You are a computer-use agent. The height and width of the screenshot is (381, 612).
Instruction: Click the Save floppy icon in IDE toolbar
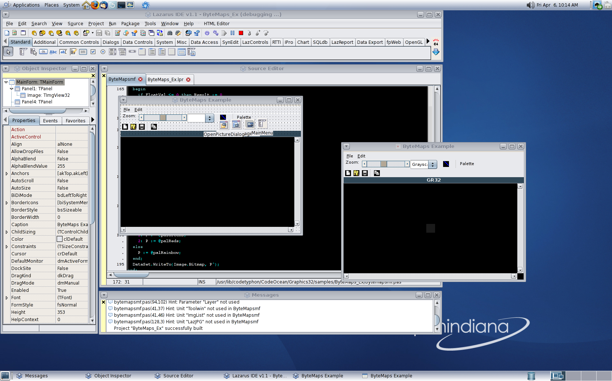pos(99,33)
